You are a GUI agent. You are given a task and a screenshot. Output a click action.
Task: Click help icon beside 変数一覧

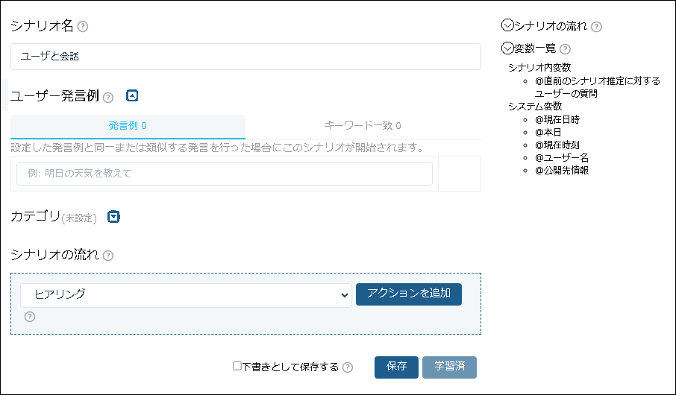(565, 49)
